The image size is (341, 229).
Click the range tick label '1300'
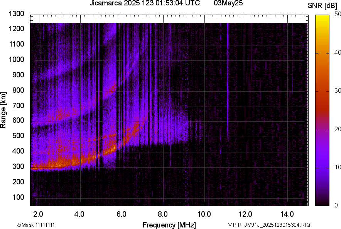[16, 14]
